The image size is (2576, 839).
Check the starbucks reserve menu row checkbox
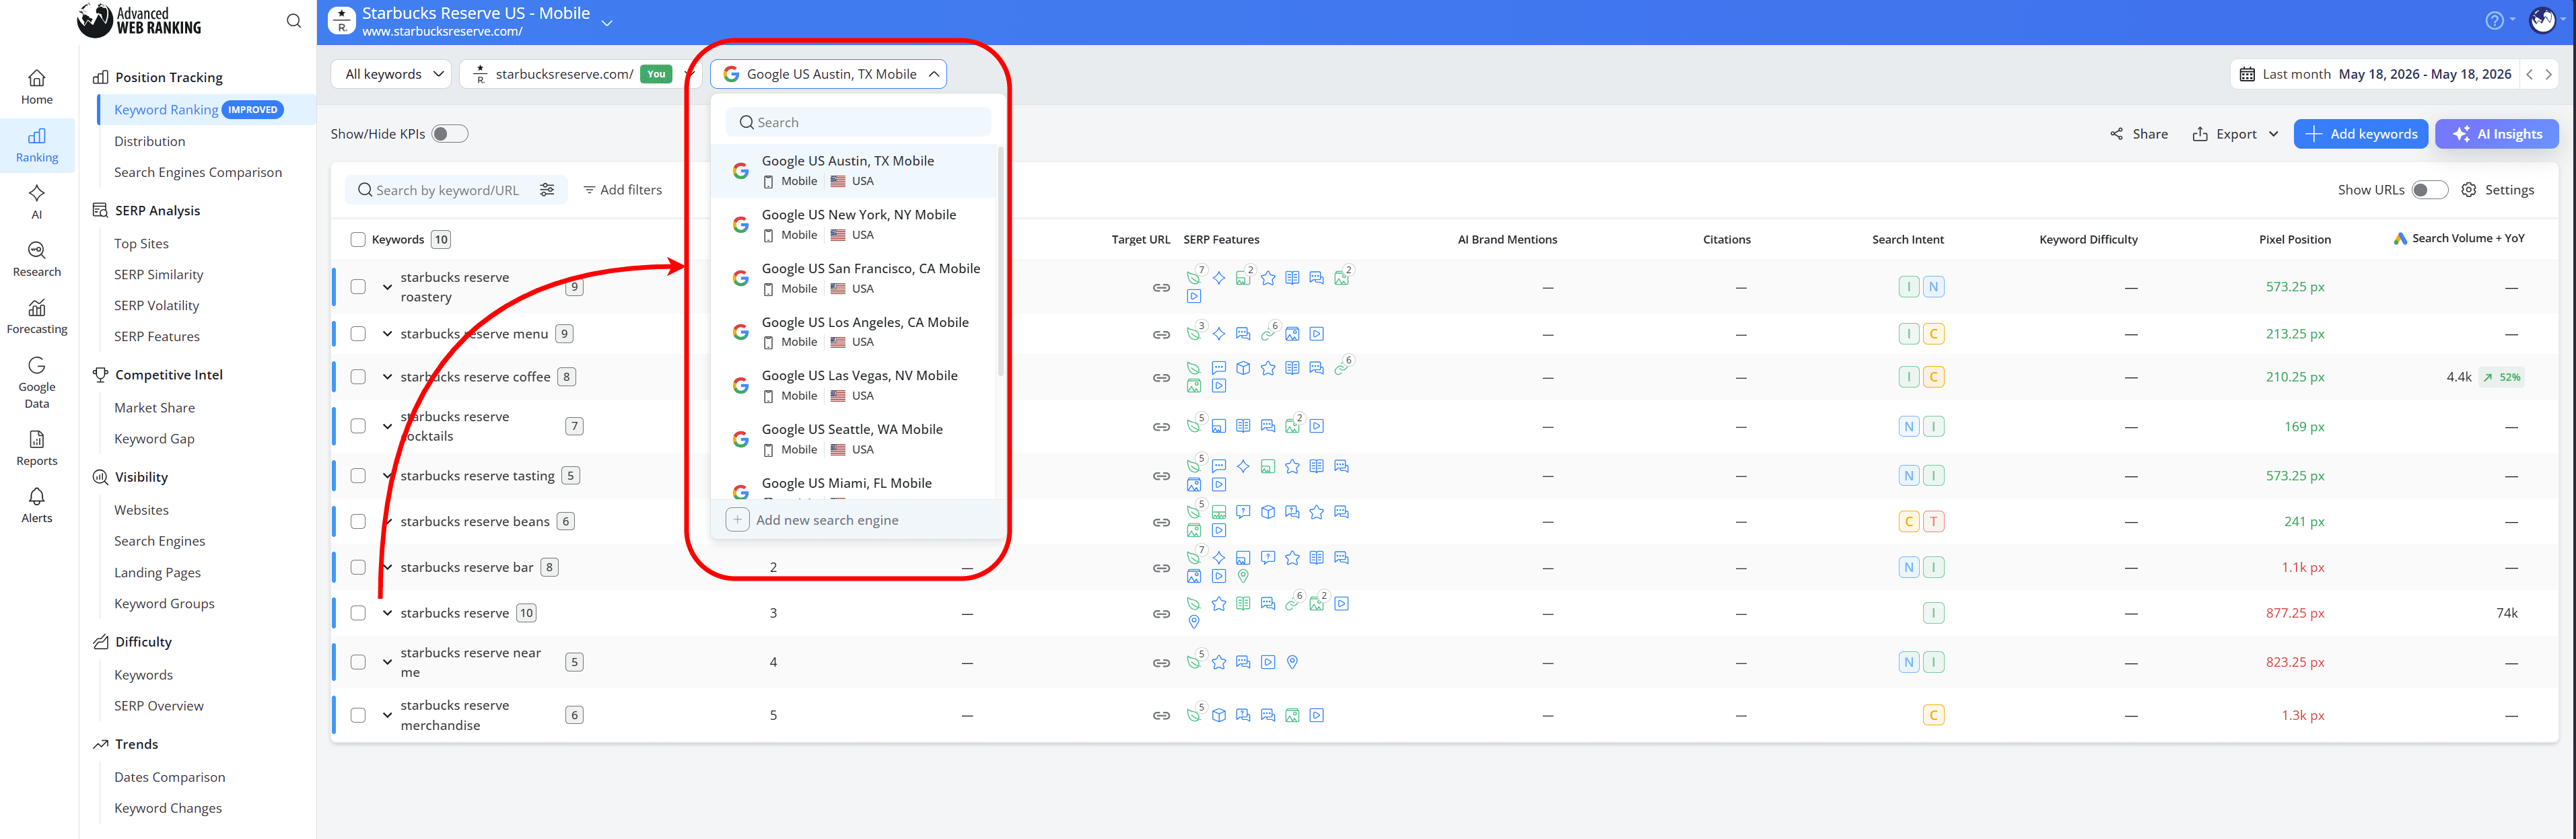click(358, 334)
